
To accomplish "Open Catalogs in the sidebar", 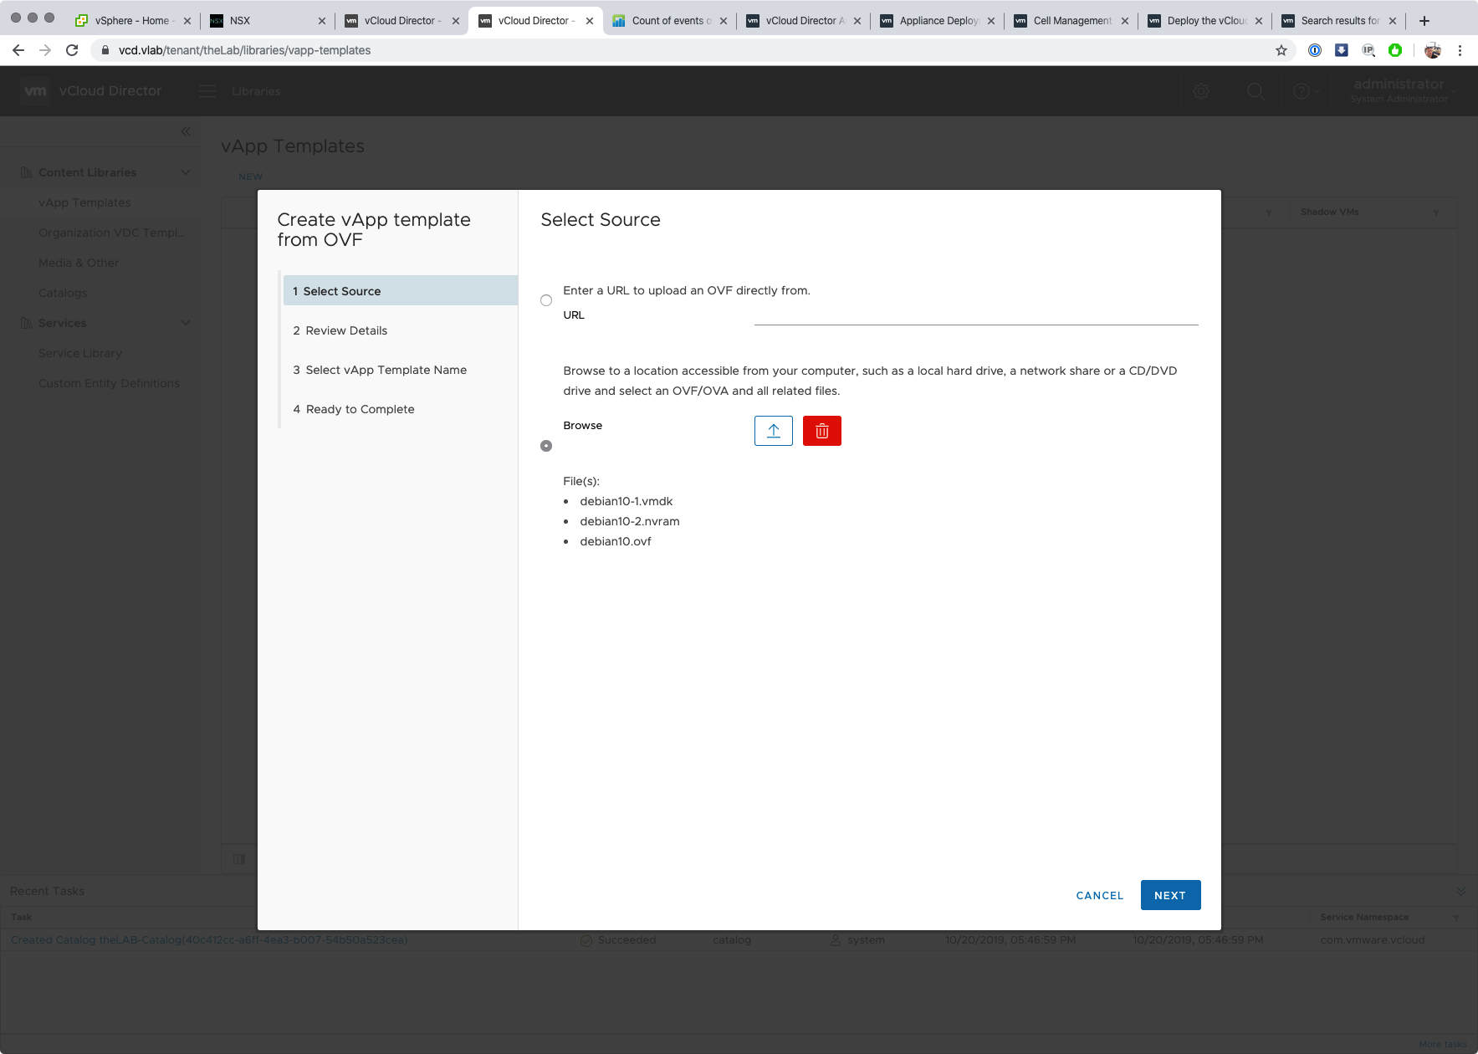I will pyautogui.click(x=63, y=293).
